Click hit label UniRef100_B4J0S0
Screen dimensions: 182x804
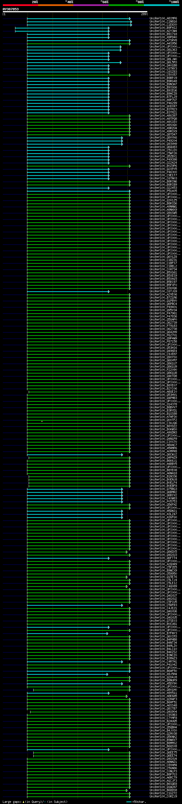163,730
